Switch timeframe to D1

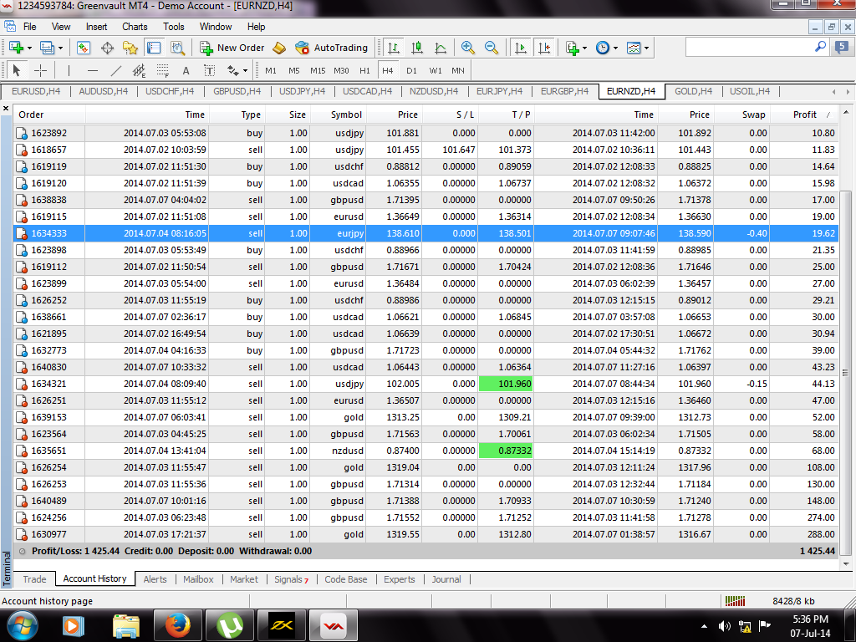[411, 70]
